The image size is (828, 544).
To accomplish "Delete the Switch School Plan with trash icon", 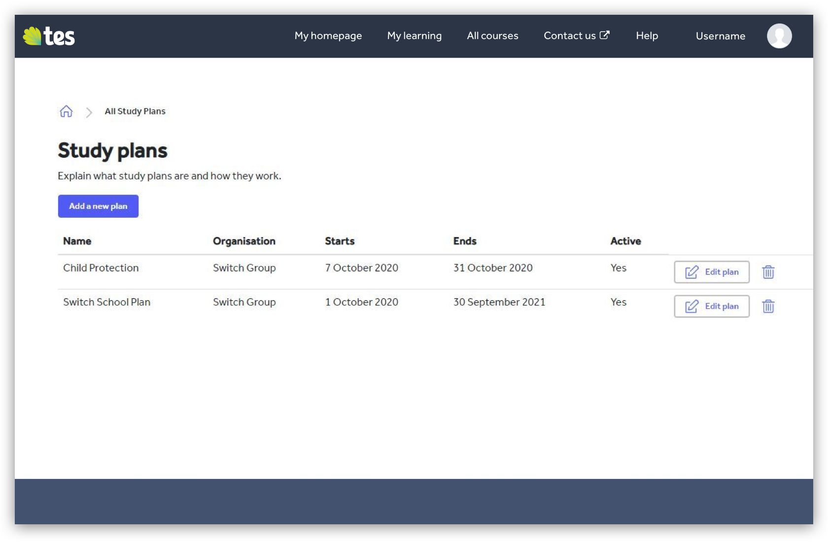I will tap(768, 306).
